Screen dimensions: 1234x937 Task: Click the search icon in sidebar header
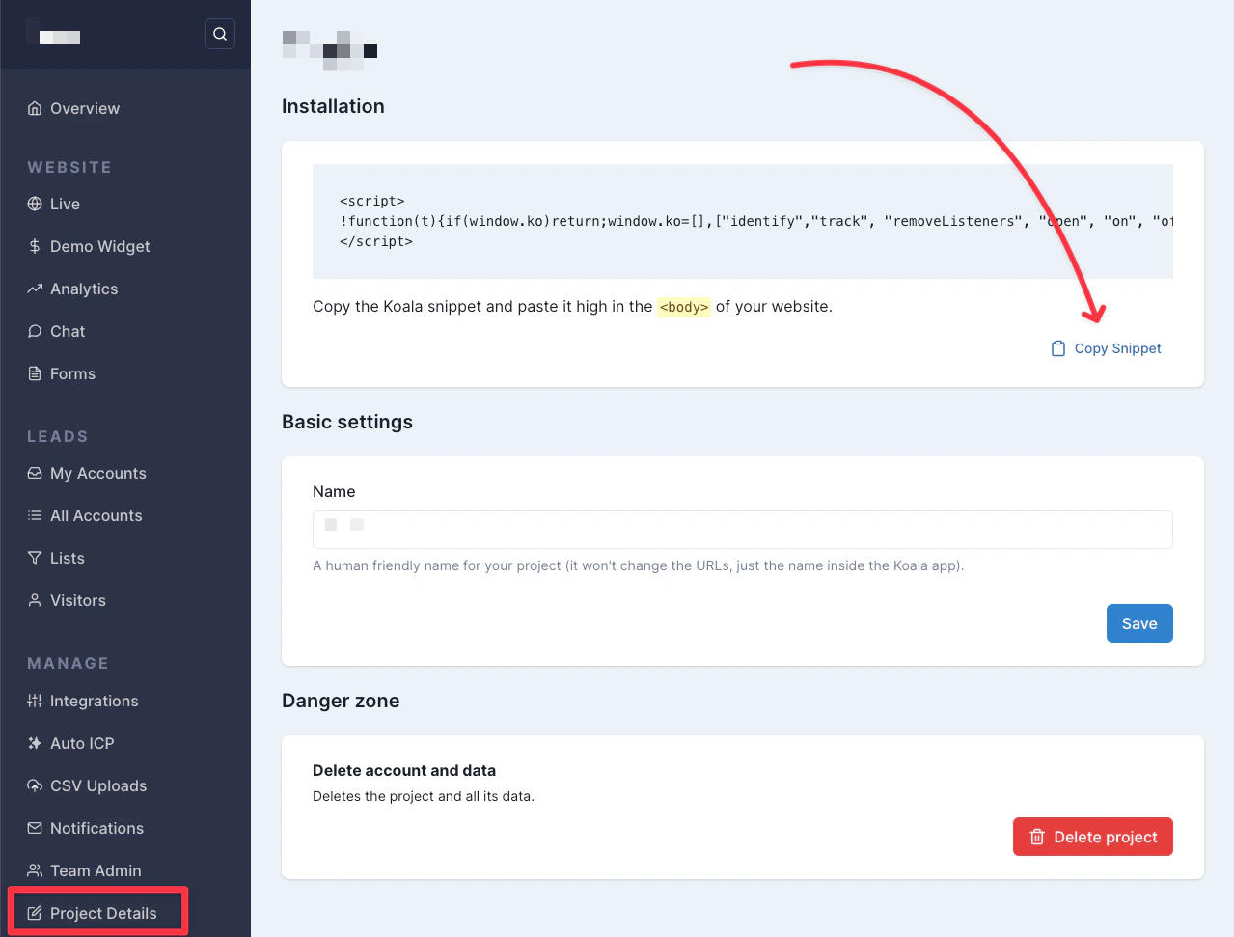coord(220,34)
